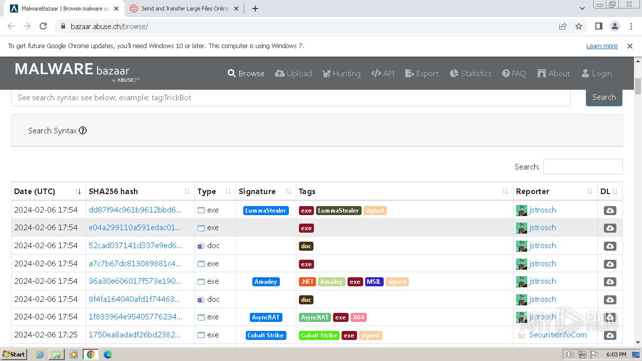Click the Internet Explorer taskbar icon
The width and height of the screenshot is (642, 361).
point(40,354)
